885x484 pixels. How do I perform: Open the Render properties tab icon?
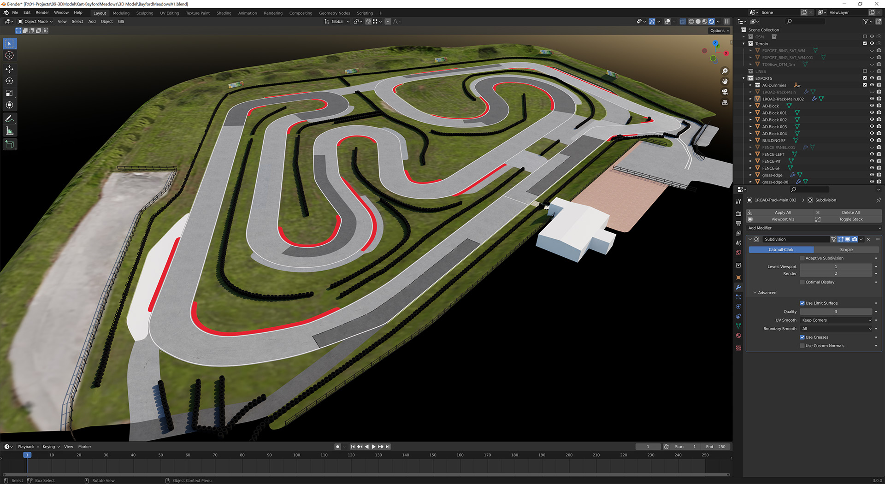click(738, 214)
